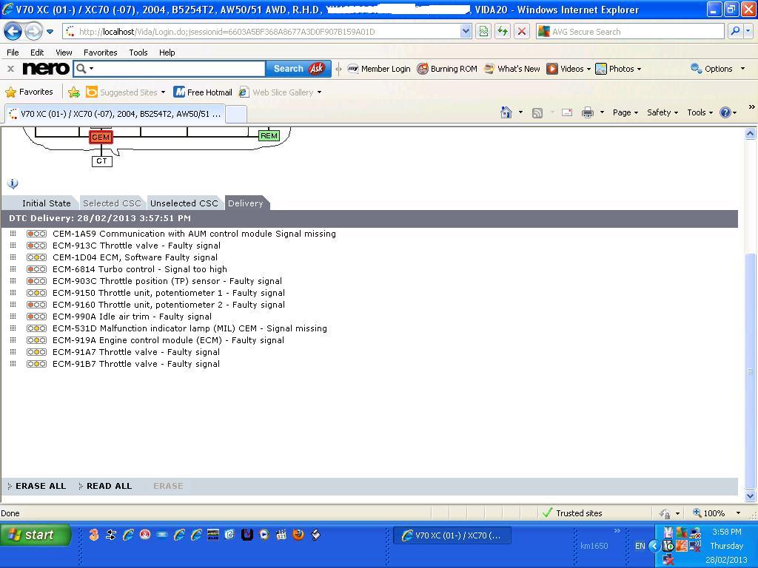
Task: Expand the Page dropdown in command bar
Action: [625, 112]
